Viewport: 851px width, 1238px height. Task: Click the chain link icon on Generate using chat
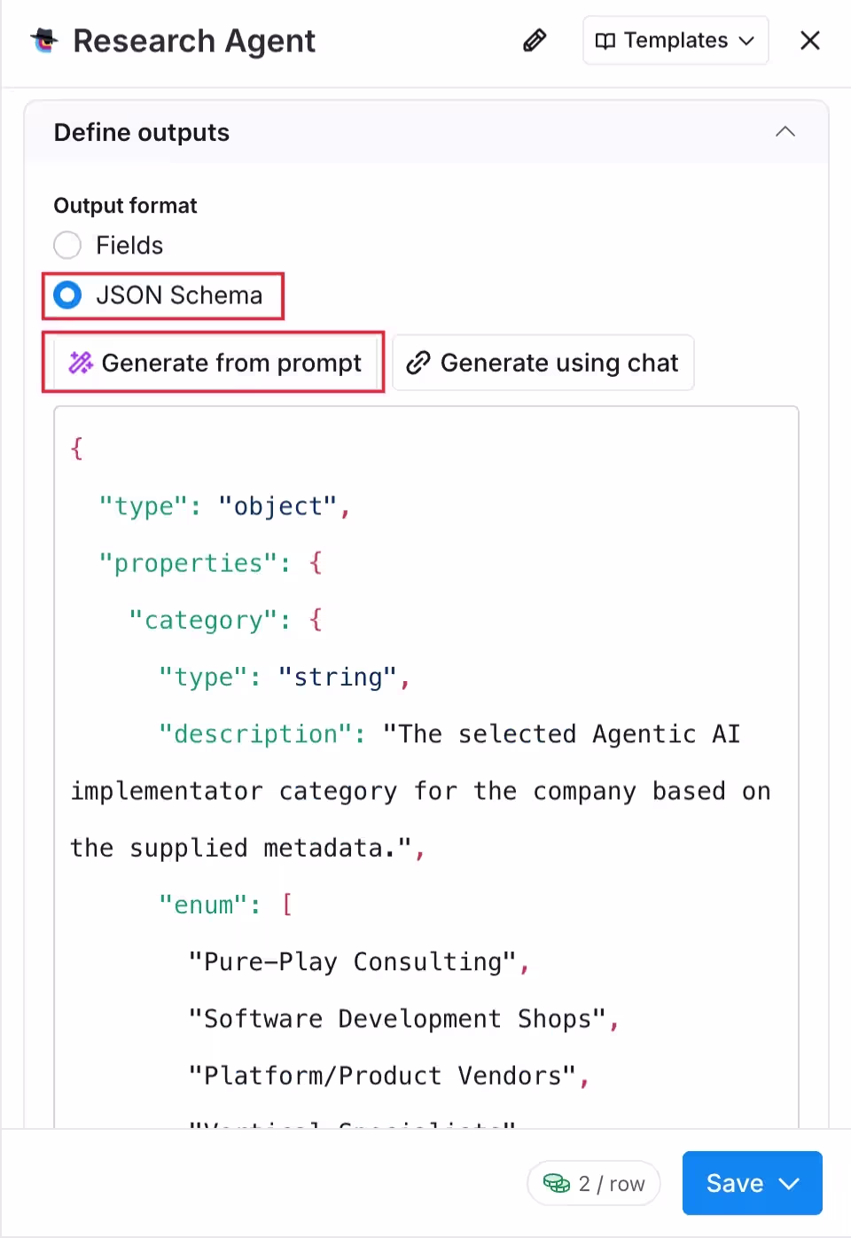point(418,362)
